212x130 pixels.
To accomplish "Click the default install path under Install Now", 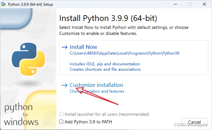I will (x=124, y=53).
